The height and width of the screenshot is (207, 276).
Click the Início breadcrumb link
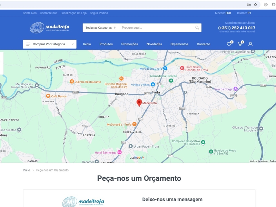click(27, 170)
